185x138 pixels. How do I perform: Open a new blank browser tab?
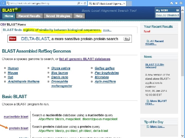click(129, 4)
